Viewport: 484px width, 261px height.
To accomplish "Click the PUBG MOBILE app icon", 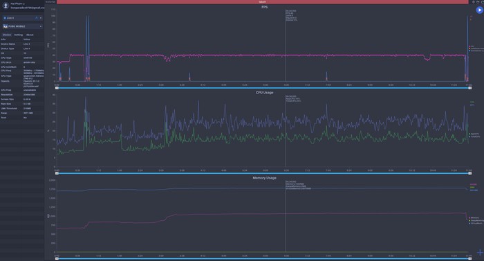I will click(x=6, y=26).
